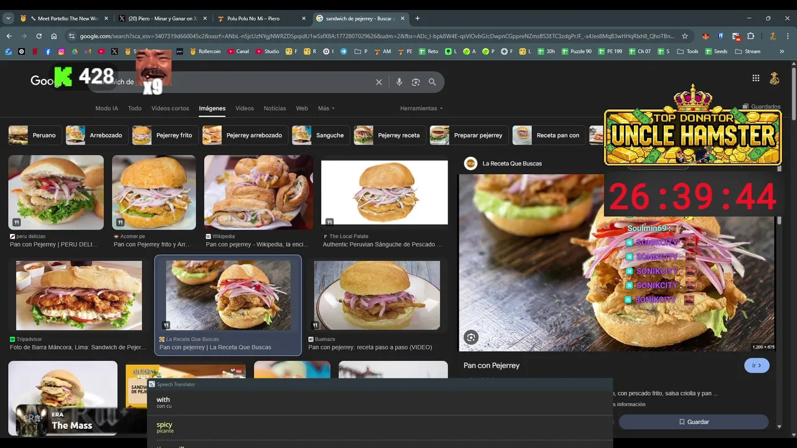Open the Chrome extensions puzzle menu
The width and height of the screenshot is (797, 448).
coord(751,36)
